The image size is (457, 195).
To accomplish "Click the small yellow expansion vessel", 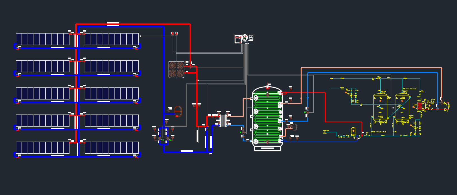I will click(x=353, y=131).
